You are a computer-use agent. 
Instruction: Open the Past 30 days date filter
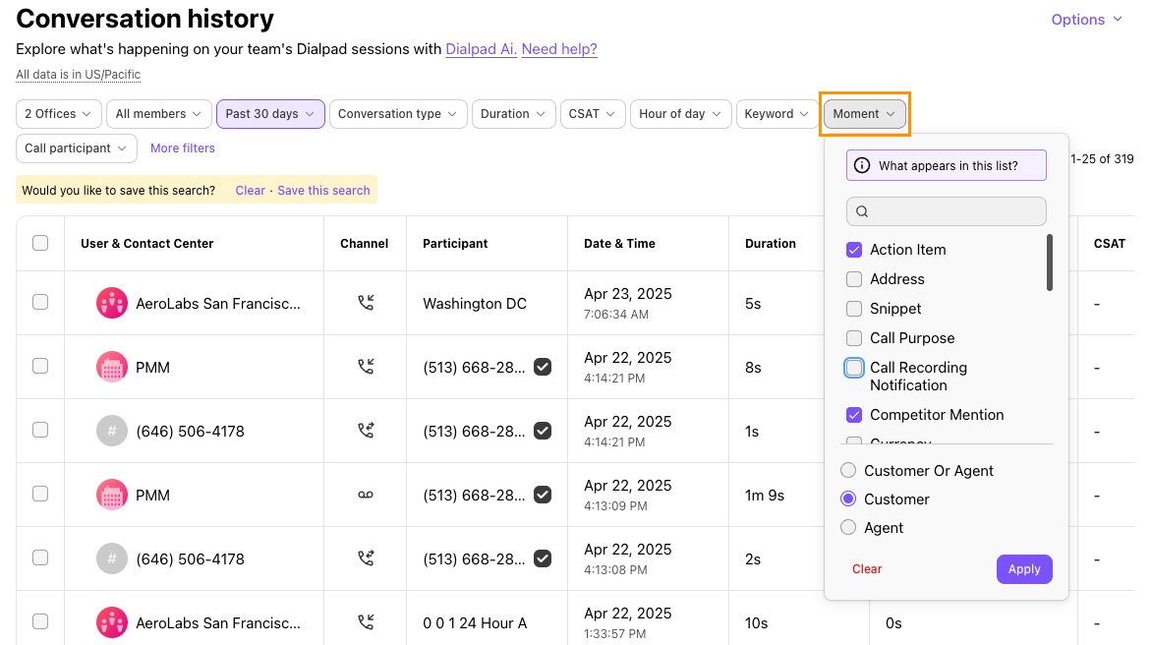coord(270,114)
